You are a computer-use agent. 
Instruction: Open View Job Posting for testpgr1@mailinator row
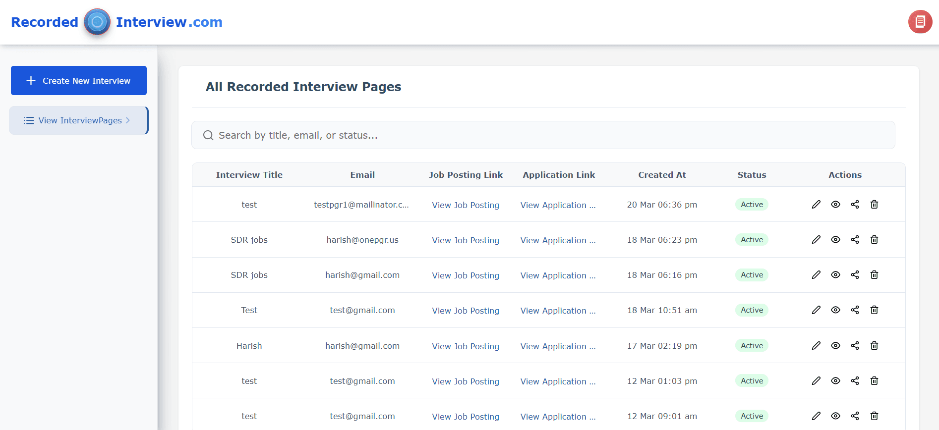click(x=466, y=205)
